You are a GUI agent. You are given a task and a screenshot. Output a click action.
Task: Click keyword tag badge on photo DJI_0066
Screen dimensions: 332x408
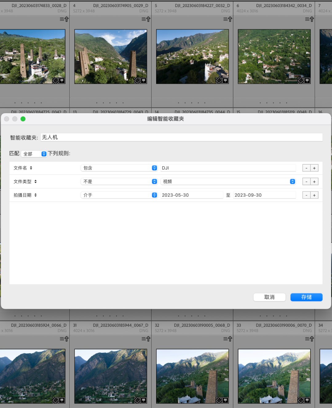[x=55, y=400]
